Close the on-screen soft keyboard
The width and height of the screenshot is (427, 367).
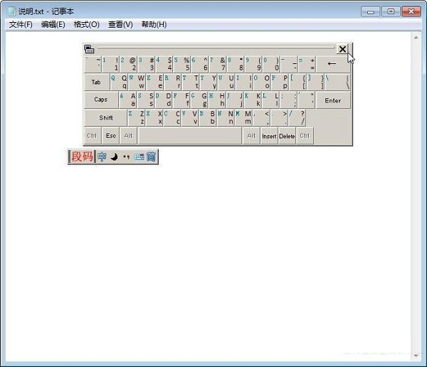[342, 49]
